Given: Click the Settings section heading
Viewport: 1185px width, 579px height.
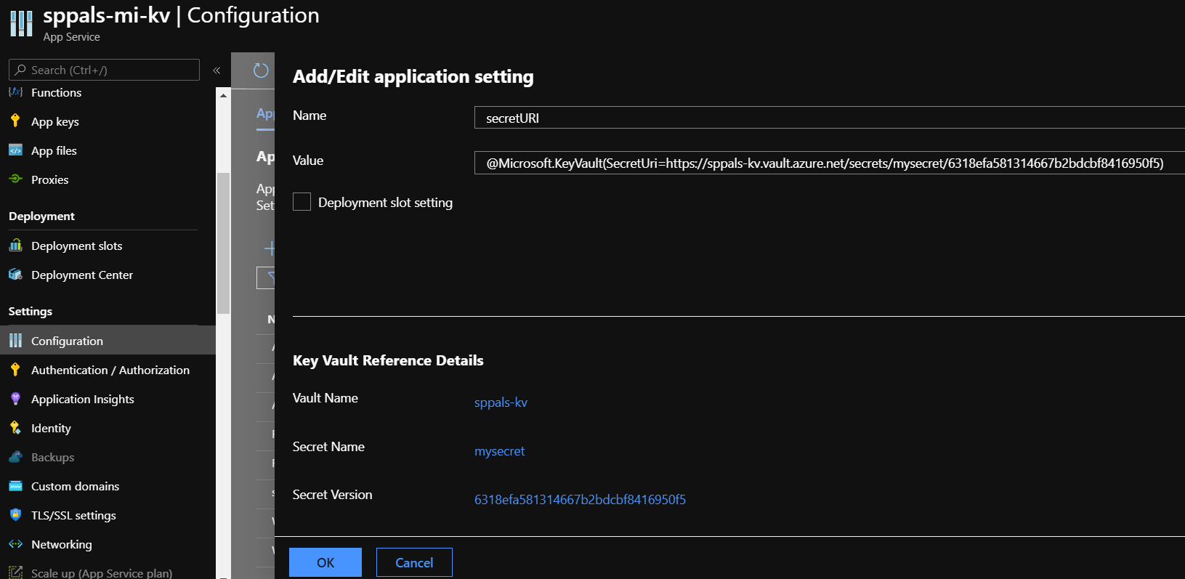Looking at the screenshot, I should point(30,311).
